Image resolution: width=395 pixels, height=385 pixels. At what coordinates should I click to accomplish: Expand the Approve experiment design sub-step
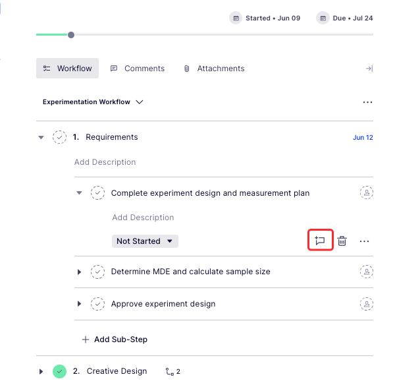79,304
